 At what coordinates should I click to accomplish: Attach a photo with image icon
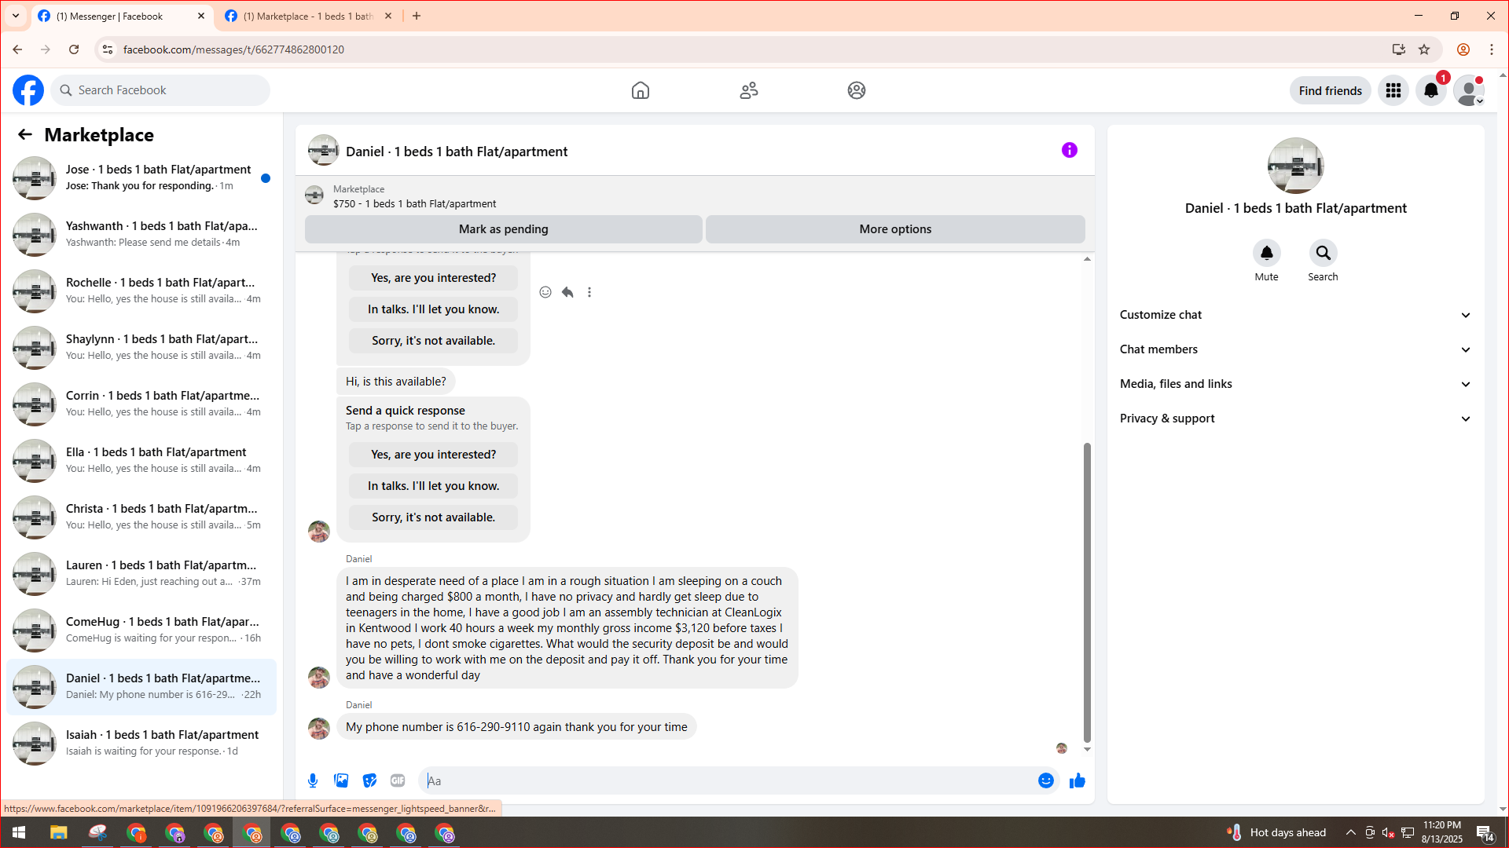pos(341,780)
